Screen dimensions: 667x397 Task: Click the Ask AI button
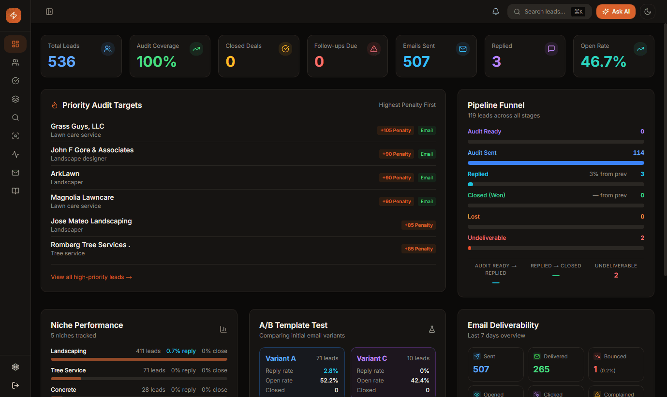[x=616, y=12]
